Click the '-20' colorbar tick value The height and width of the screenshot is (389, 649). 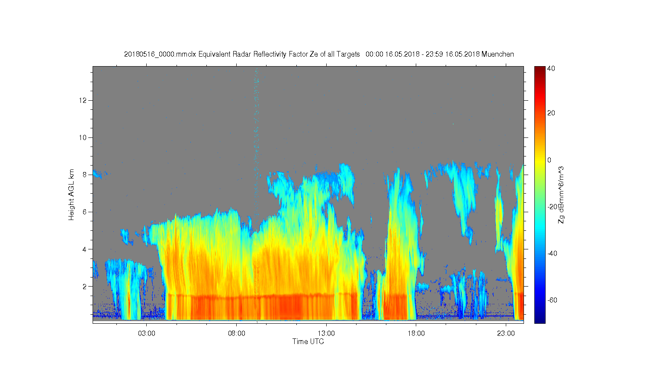553,207
